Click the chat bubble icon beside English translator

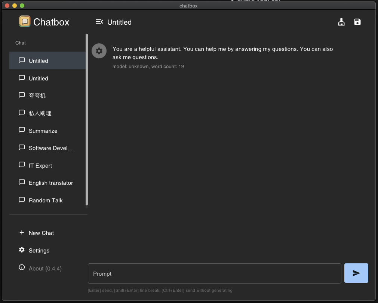pyautogui.click(x=22, y=182)
